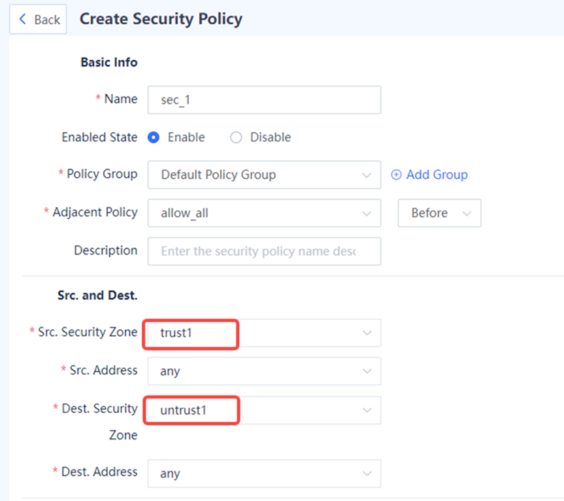Viewport: 564px width, 501px height.
Task: Select the Enable radio button
Action: (x=154, y=137)
